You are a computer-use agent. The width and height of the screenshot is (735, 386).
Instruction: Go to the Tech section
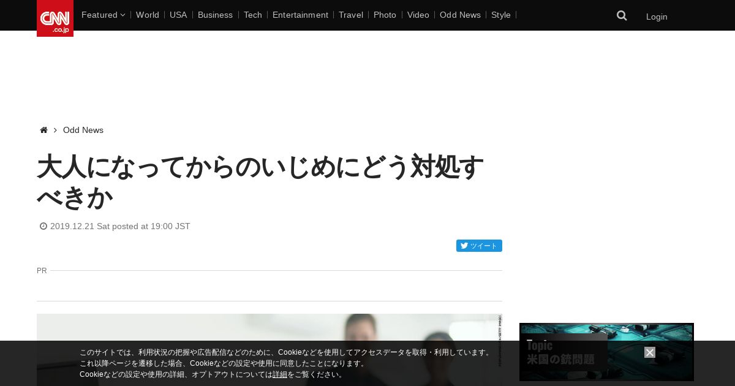[x=252, y=15]
